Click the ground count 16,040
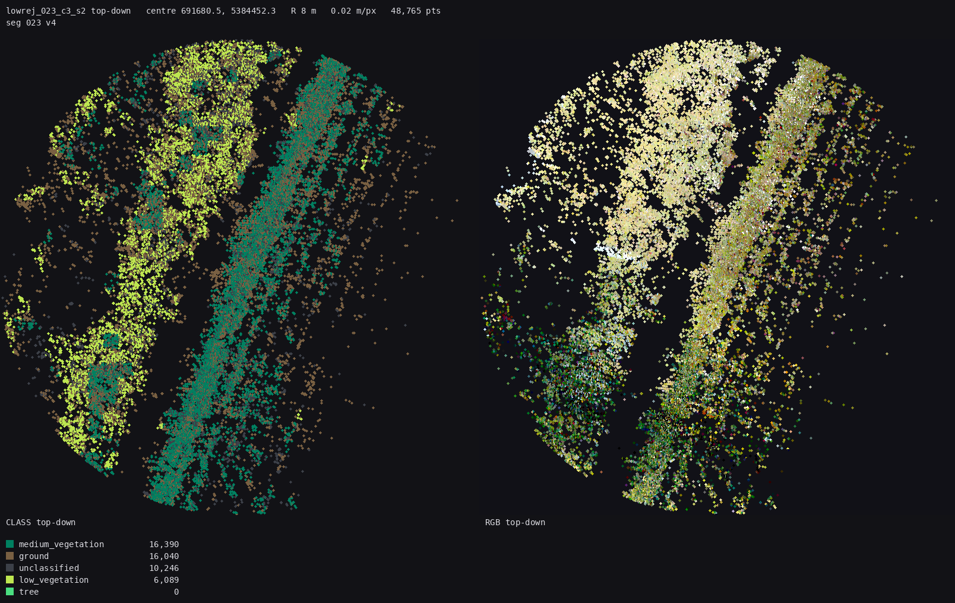 point(164,556)
